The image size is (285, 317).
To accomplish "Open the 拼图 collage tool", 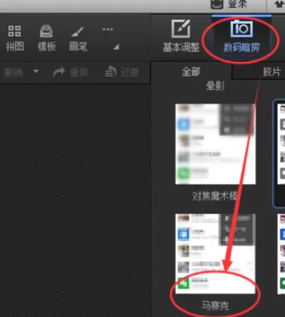I will (x=15, y=38).
